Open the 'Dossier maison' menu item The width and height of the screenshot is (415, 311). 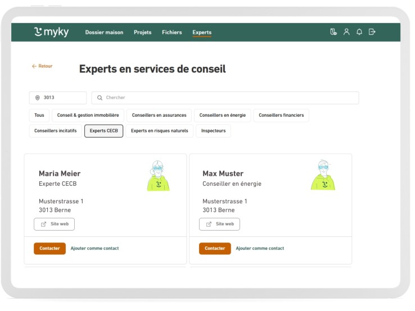pyautogui.click(x=104, y=33)
